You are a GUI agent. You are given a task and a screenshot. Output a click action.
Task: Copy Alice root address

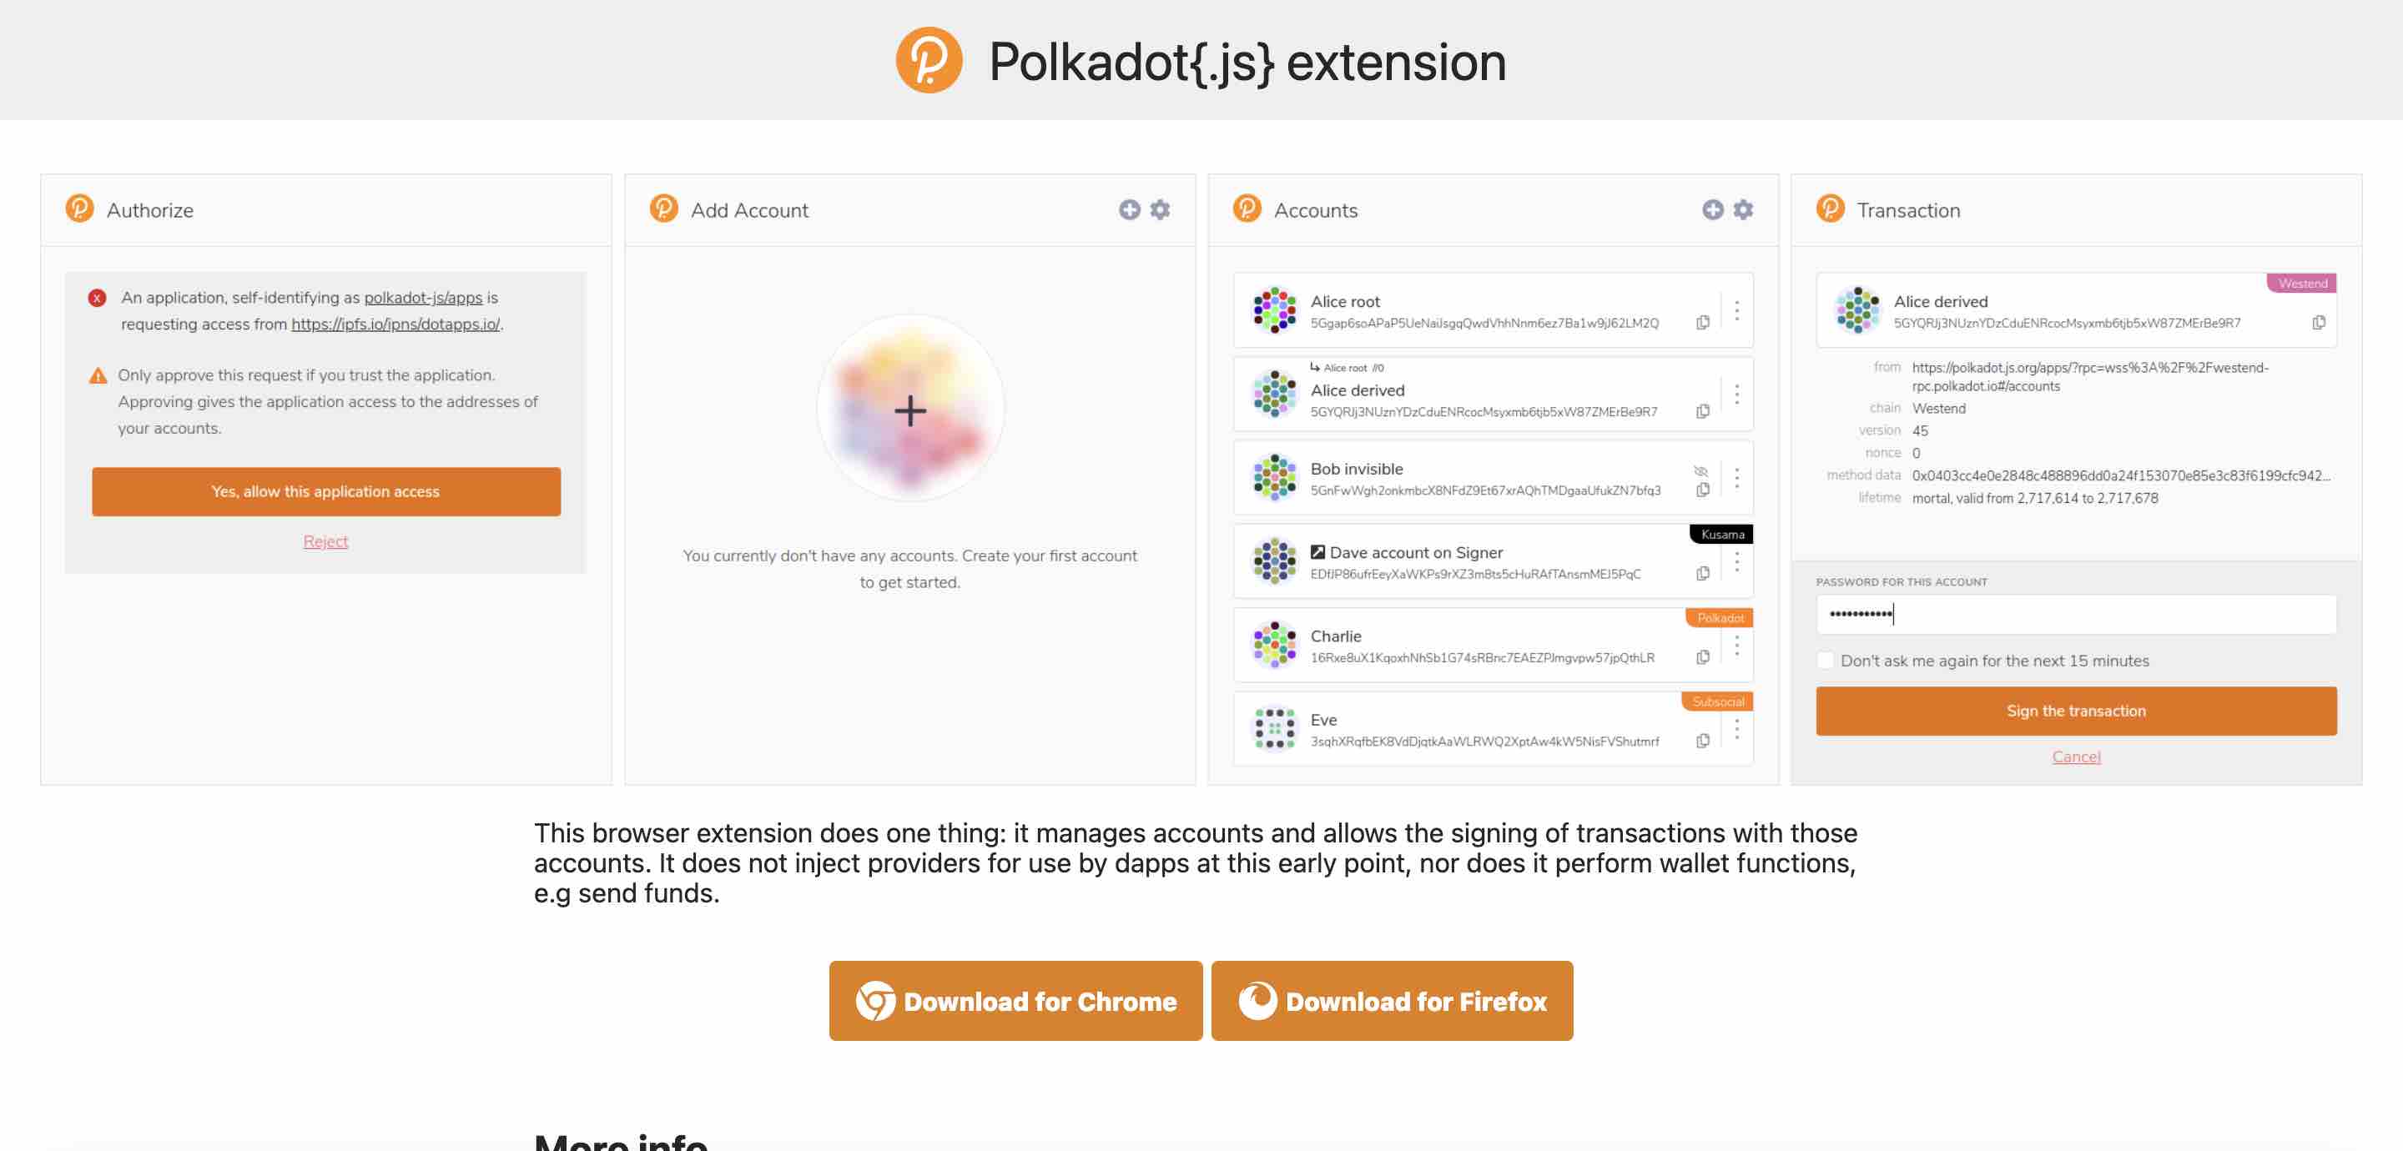(1702, 323)
